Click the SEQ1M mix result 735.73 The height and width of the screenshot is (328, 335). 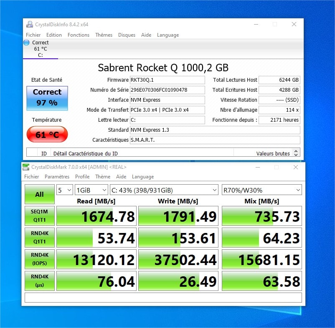pos(262,216)
